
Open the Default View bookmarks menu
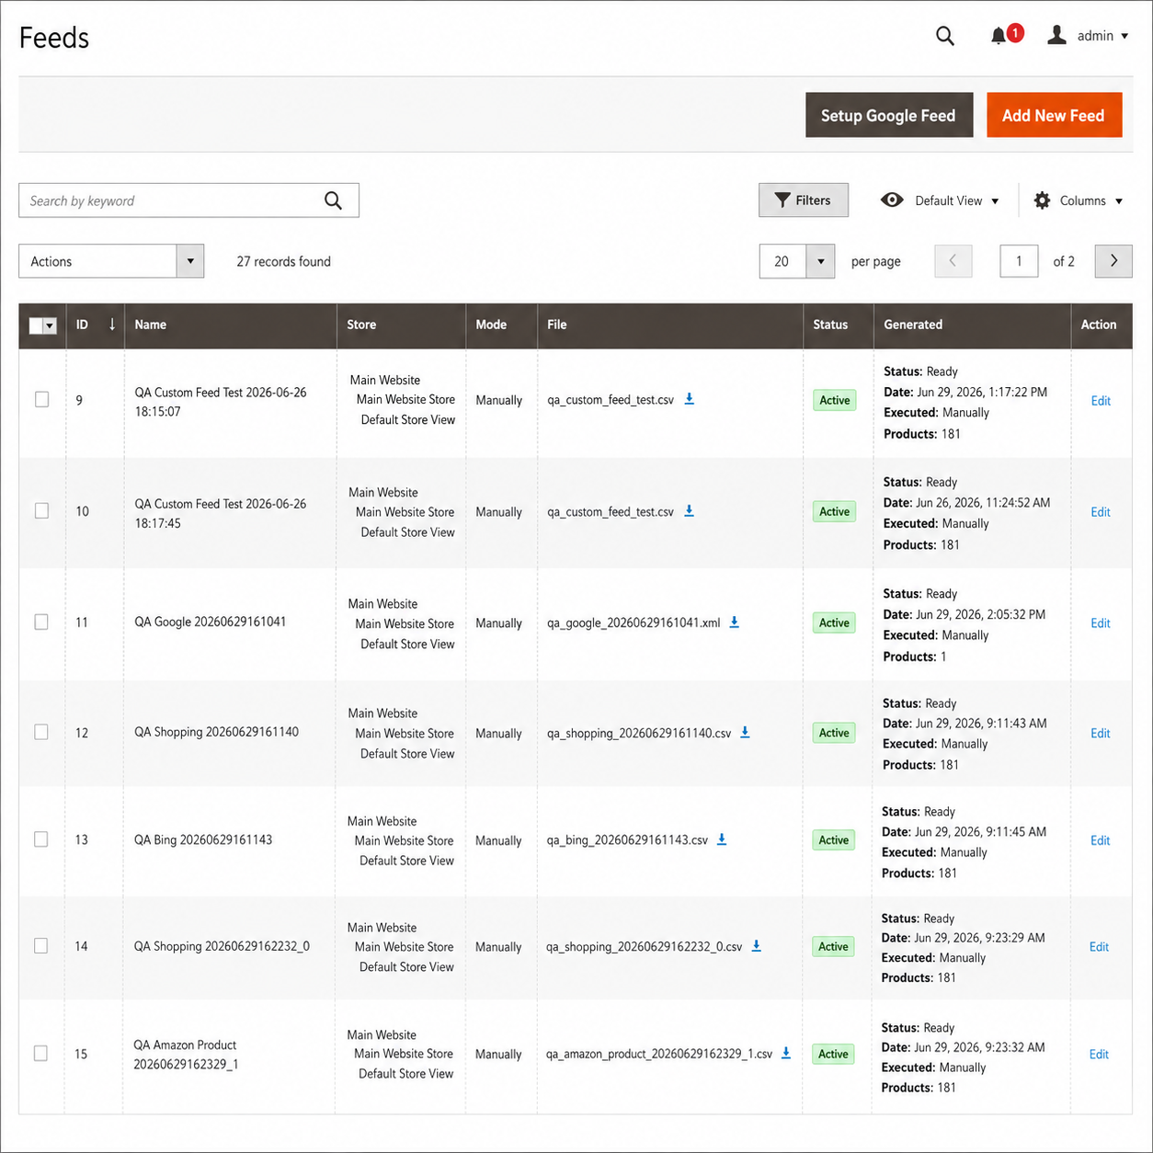click(940, 200)
